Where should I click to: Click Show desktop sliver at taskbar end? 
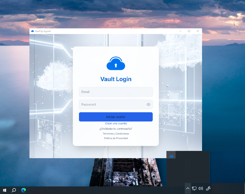pos(244,189)
